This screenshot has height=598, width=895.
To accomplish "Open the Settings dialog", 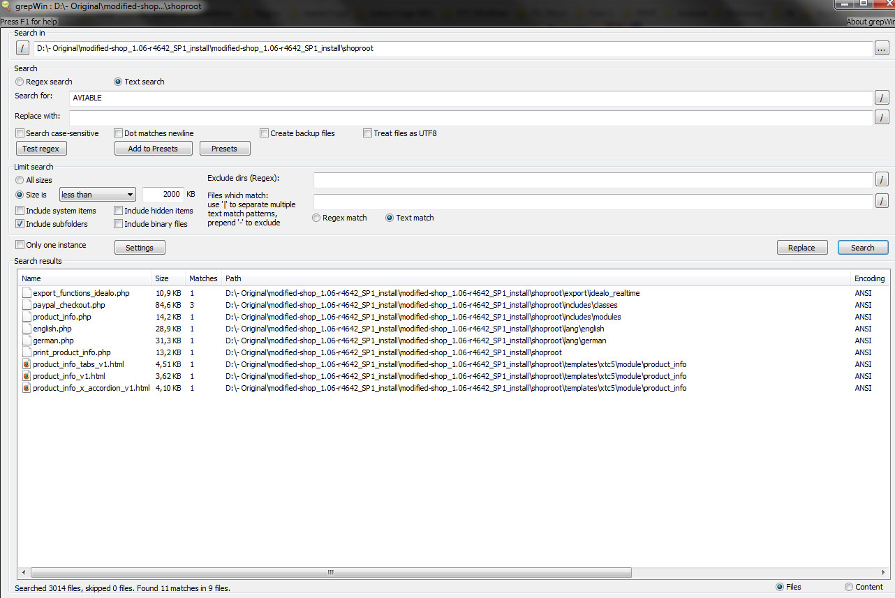I will pyautogui.click(x=140, y=248).
